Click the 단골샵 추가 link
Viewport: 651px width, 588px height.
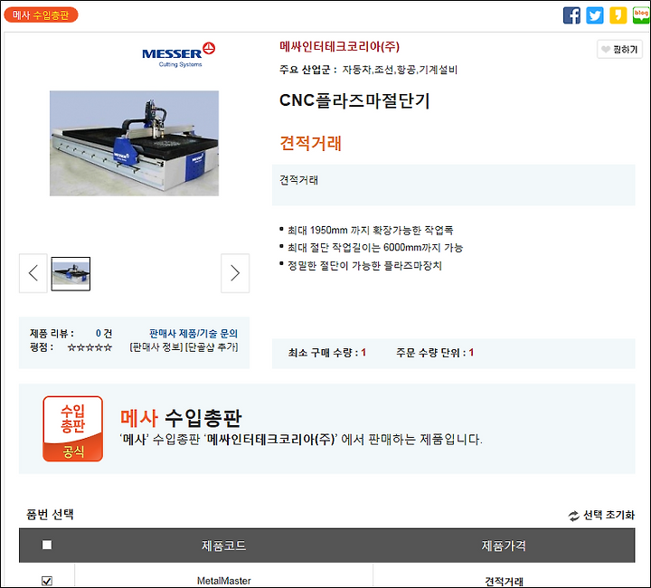pos(212,346)
